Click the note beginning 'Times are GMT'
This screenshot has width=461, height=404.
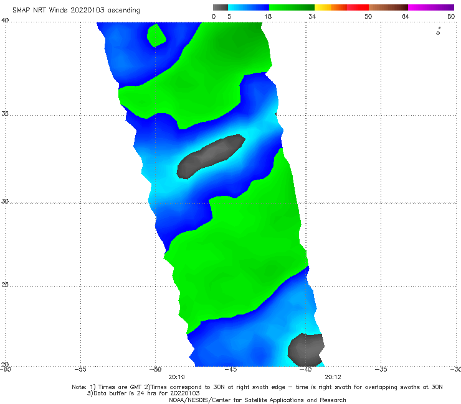257,387
